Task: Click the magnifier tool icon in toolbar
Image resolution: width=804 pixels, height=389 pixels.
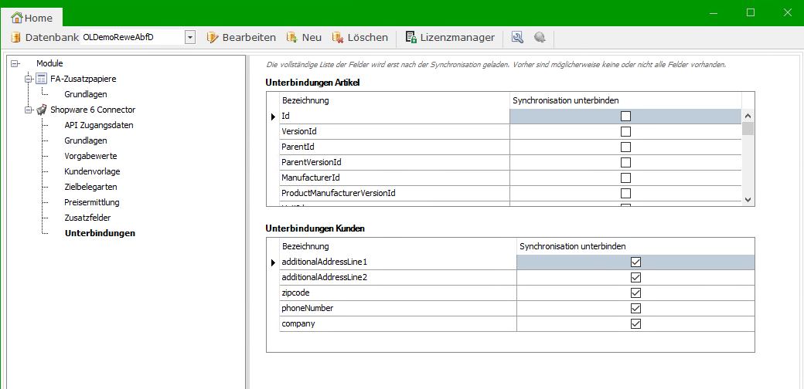Action: [x=517, y=37]
